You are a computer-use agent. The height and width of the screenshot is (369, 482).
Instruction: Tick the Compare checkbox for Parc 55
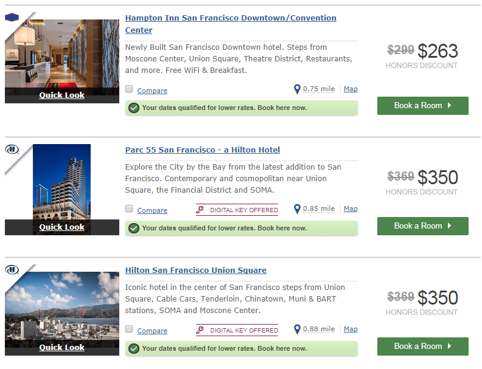129,209
